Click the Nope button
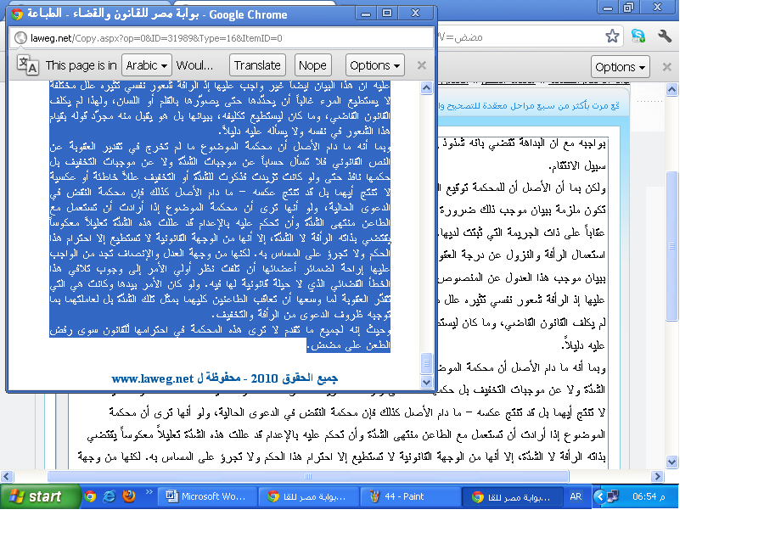This screenshot has height=560, width=764. pyautogui.click(x=312, y=65)
